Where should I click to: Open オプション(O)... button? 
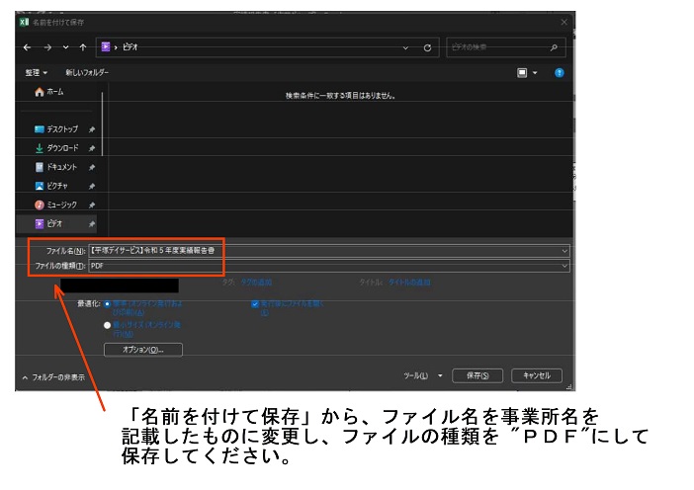(143, 350)
